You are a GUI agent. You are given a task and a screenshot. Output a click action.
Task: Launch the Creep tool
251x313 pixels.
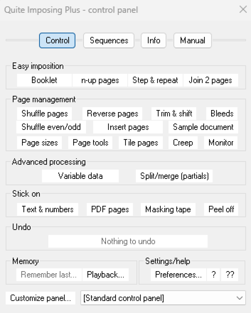[x=183, y=143]
